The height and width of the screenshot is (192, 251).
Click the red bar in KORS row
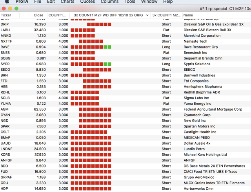[91, 154]
